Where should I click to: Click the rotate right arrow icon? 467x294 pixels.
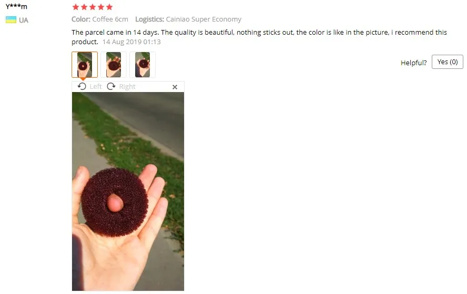111,86
